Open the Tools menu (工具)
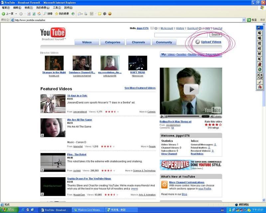This screenshot has height=213, width=266. tap(57, 8)
